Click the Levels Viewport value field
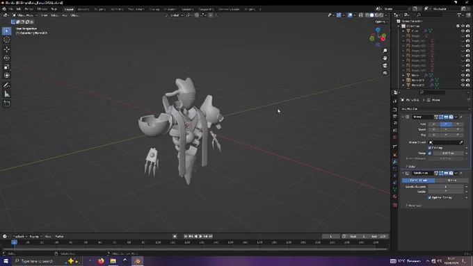Screen dimensions: 473x266 pyautogui.click(x=446, y=187)
